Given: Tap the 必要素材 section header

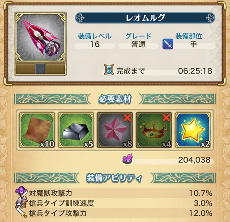Looking at the screenshot, I should point(115,99).
